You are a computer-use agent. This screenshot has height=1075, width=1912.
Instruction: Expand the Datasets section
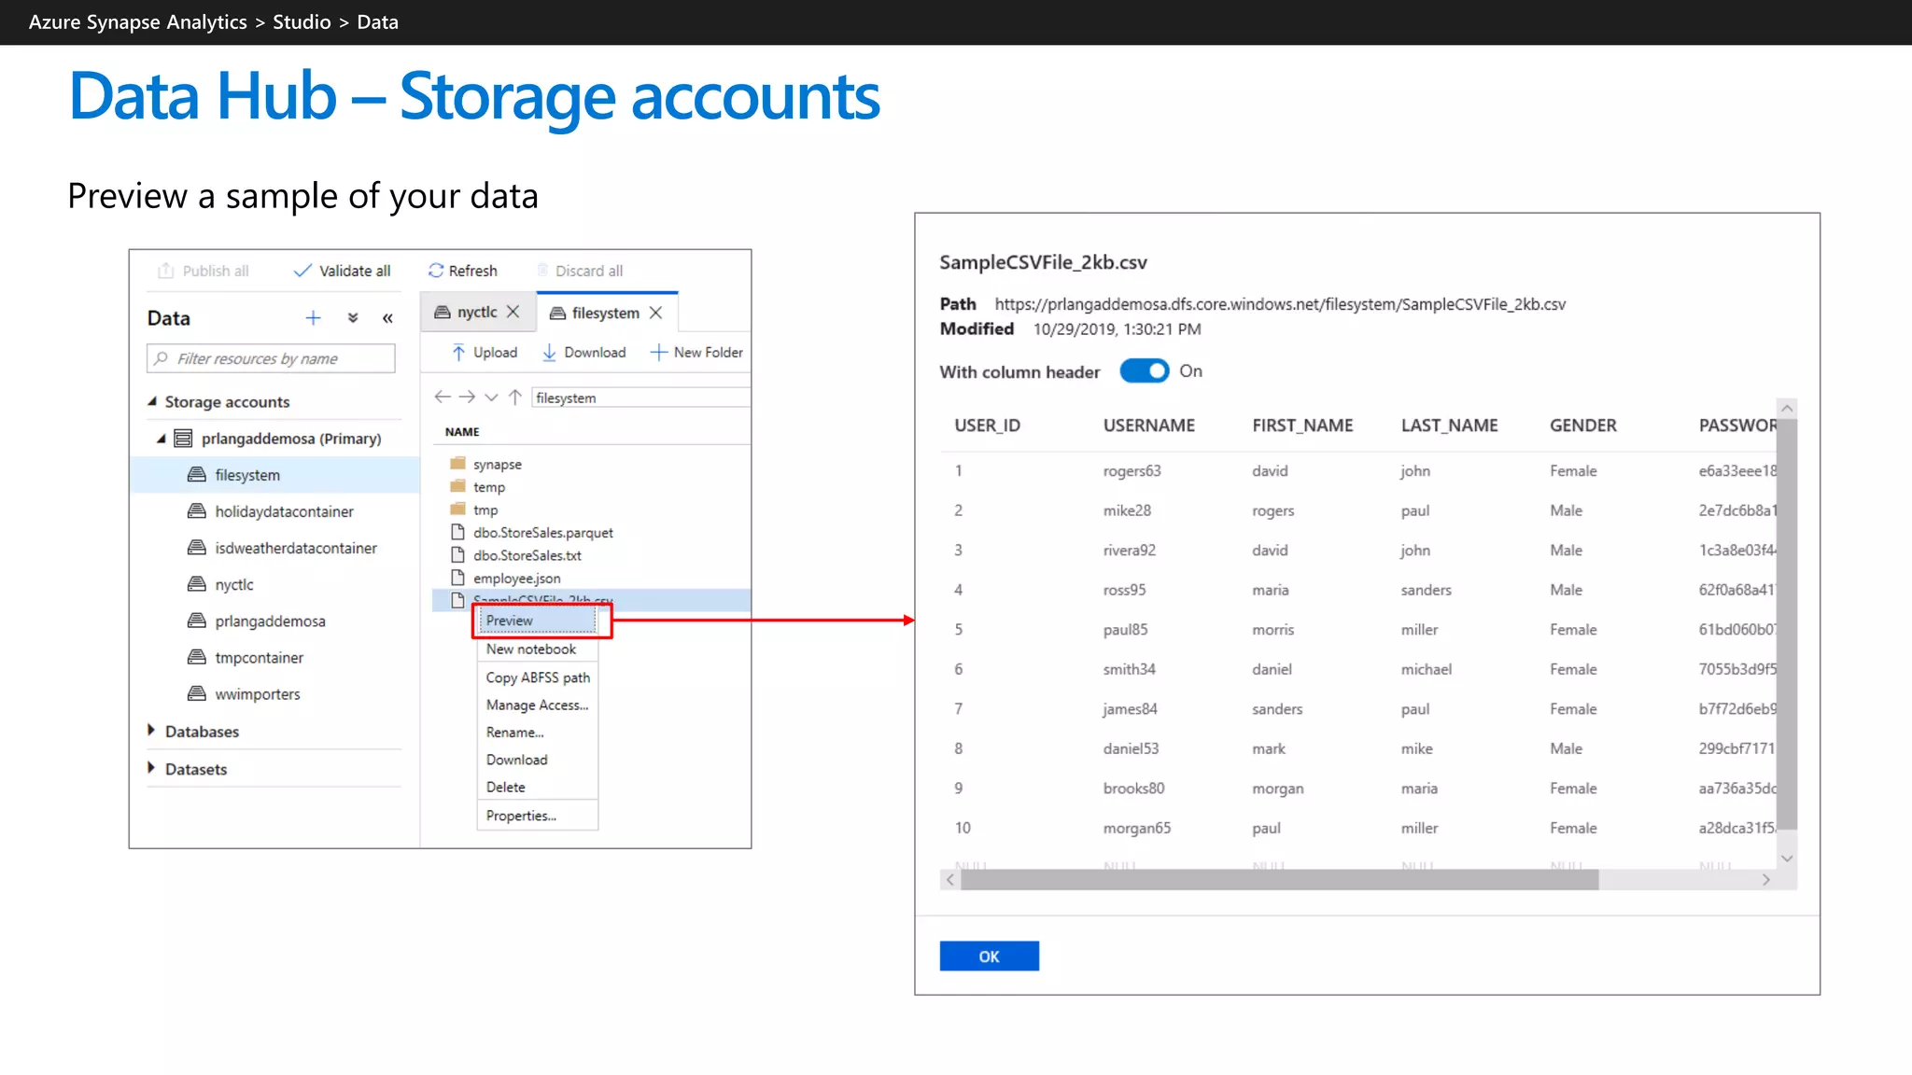pyautogui.click(x=151, y=768)
